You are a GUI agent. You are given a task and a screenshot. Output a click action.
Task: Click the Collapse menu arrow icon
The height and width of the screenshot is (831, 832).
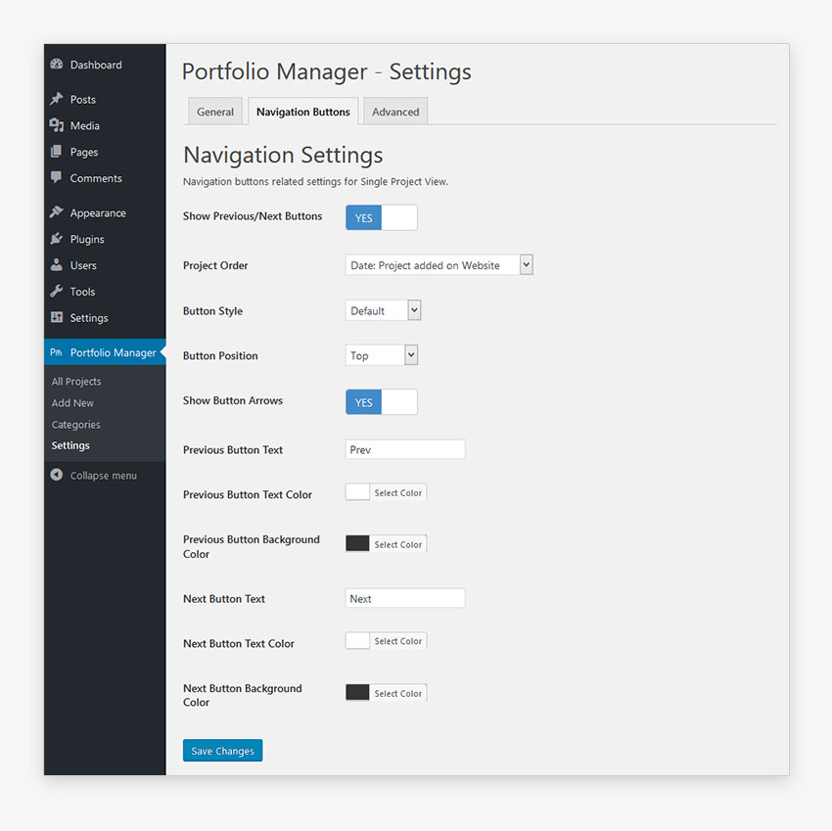pos(57,476)
